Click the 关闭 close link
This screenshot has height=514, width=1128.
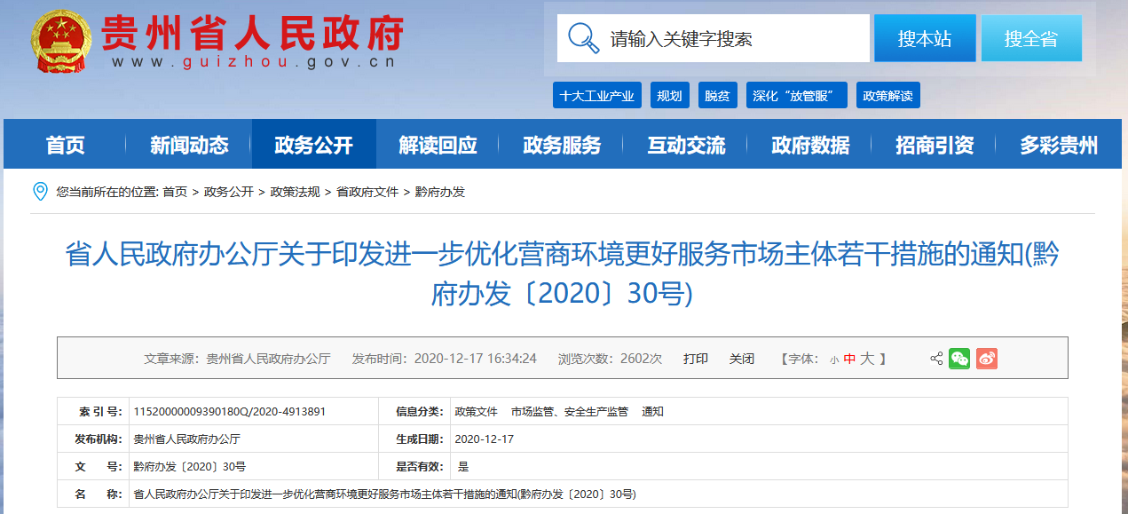pyautogui.click(x=741, y=359)
